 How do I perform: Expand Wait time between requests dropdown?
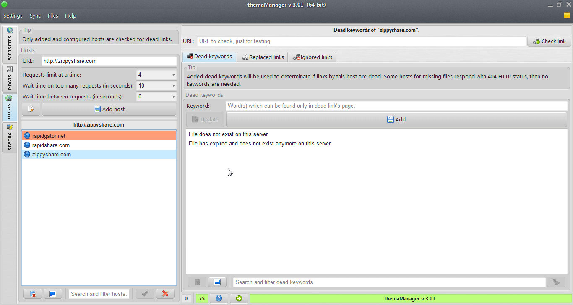[x=156, y=97]
